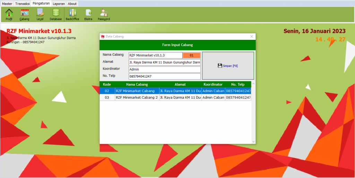Click the orange branch code field 01
The width and height of the screenshot is (355, 178).
pos(191,55)
